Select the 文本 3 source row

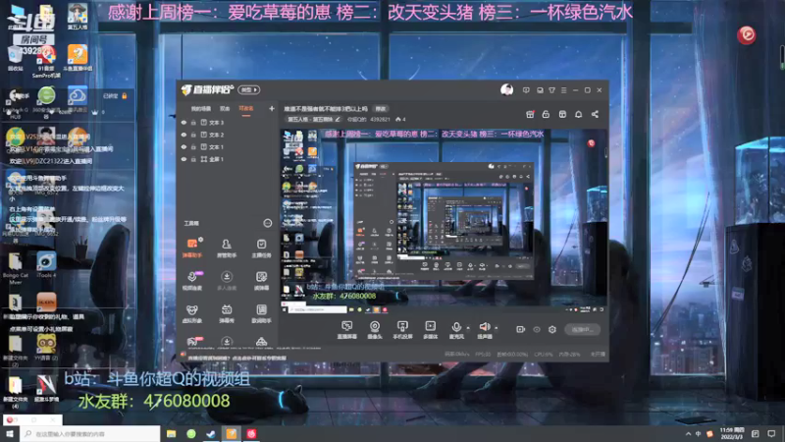(228, 122)
